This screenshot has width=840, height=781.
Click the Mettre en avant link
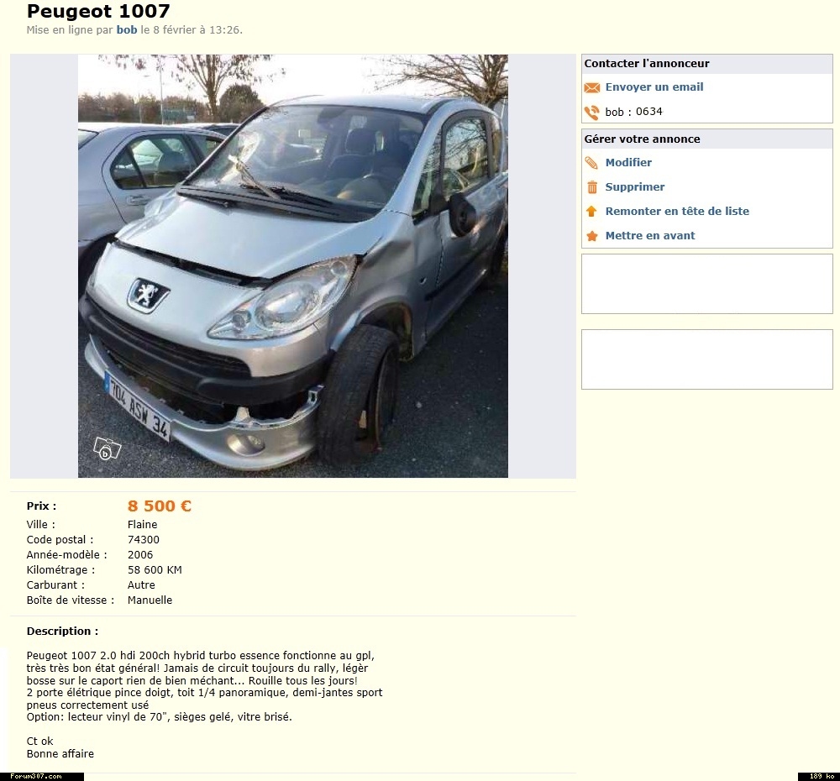pyautogui.click(x=650, y=236)
